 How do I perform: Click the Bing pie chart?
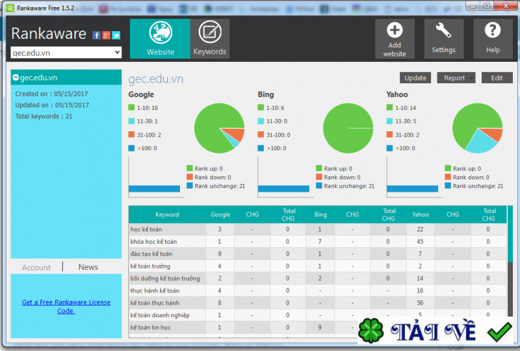(x=348, y=128)
